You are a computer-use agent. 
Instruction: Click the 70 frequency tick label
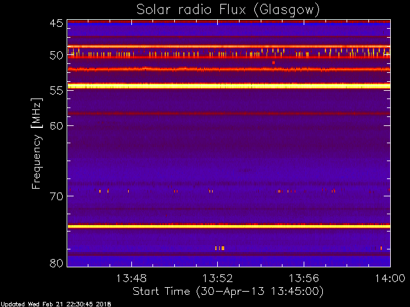pyautogui.click(x=56, y=196)
